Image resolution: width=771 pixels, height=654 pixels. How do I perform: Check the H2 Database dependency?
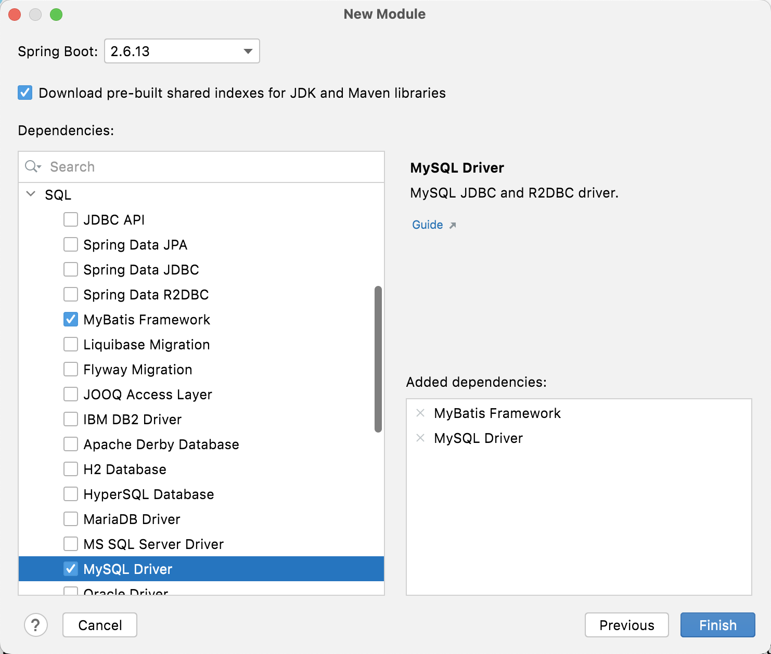(71, 469)
